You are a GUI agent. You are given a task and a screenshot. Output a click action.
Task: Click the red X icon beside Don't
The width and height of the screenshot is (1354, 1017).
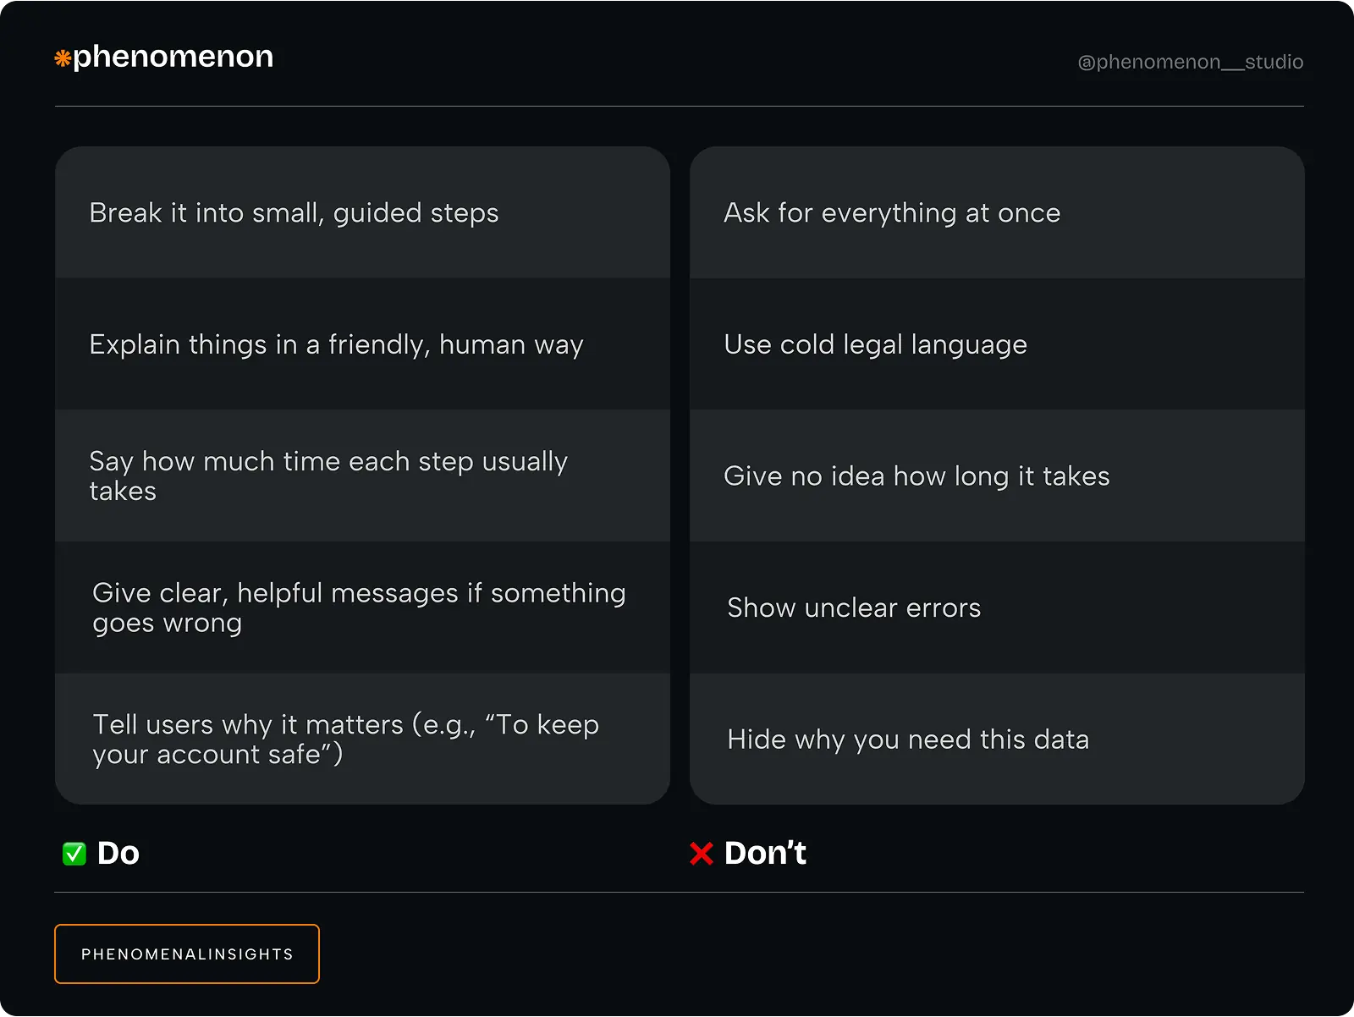[702, 854]
